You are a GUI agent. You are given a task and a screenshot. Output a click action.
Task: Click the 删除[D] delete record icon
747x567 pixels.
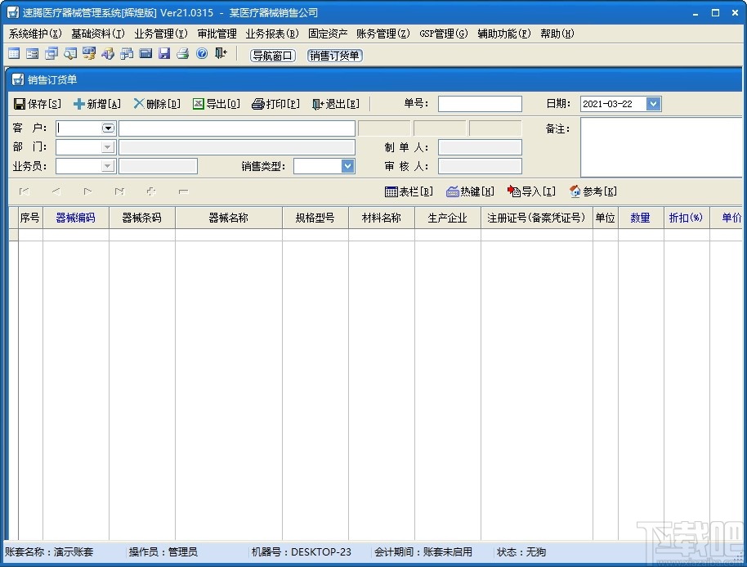(154, 103)
